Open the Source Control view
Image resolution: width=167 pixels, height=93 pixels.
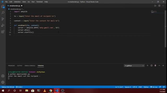3,19
